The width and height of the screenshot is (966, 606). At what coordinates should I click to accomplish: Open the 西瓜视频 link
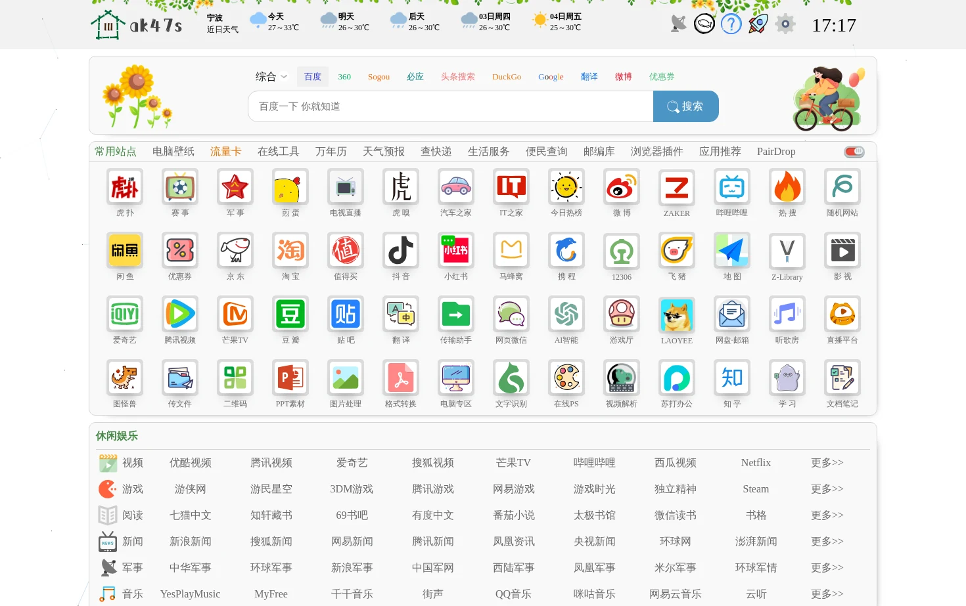pyautogui.click(x=676, y=463)
